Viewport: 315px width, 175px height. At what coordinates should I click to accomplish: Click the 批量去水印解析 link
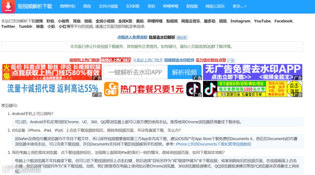[x=162, y=37]
